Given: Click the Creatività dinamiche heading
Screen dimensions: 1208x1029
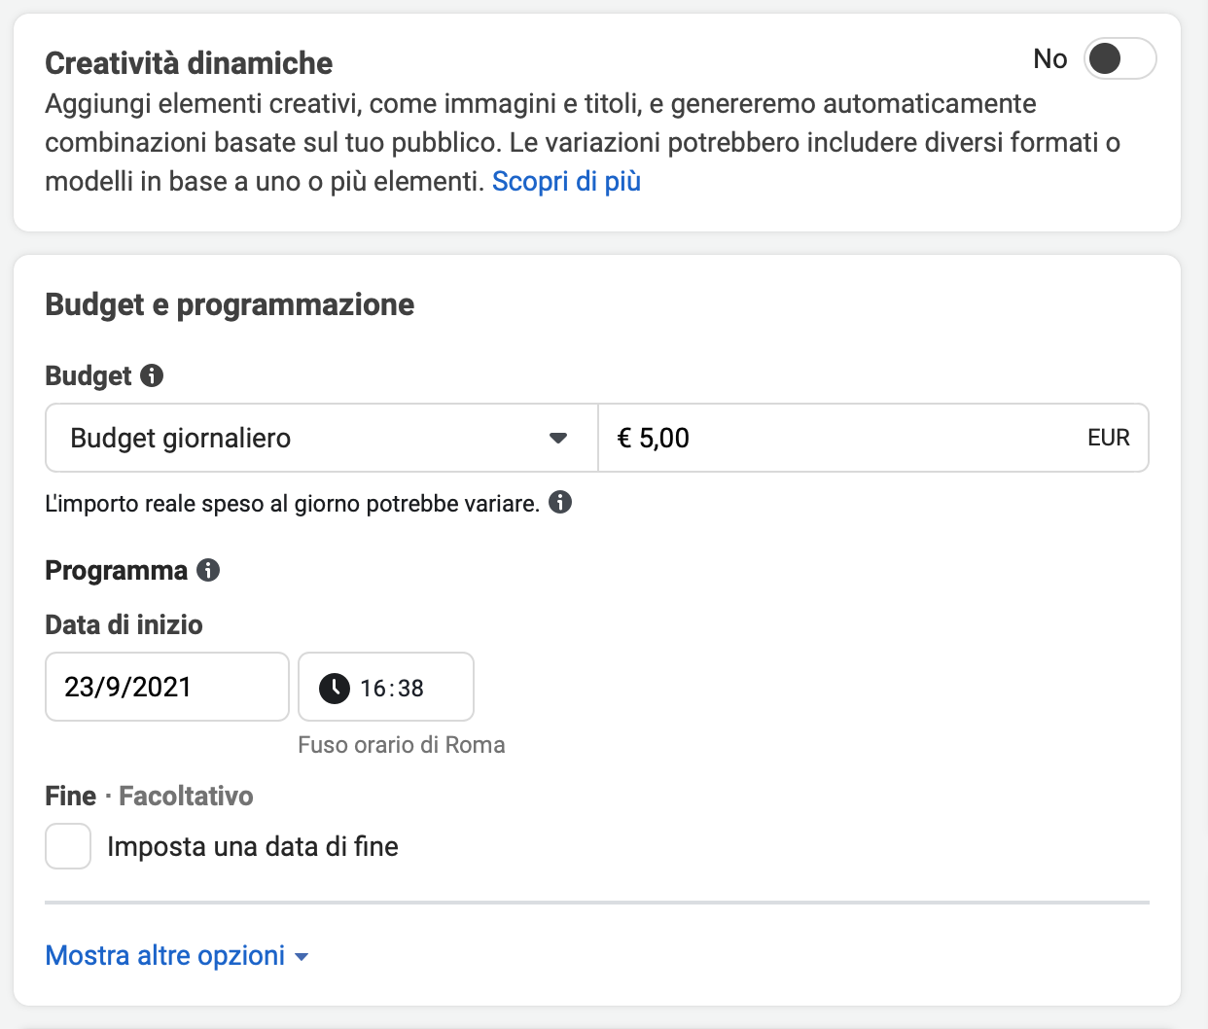Looking at the screenshot, I should [x=189, y=63].
